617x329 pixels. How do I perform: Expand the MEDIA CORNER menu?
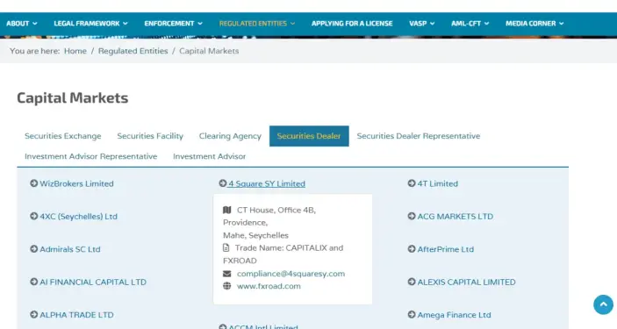point(534,24)
